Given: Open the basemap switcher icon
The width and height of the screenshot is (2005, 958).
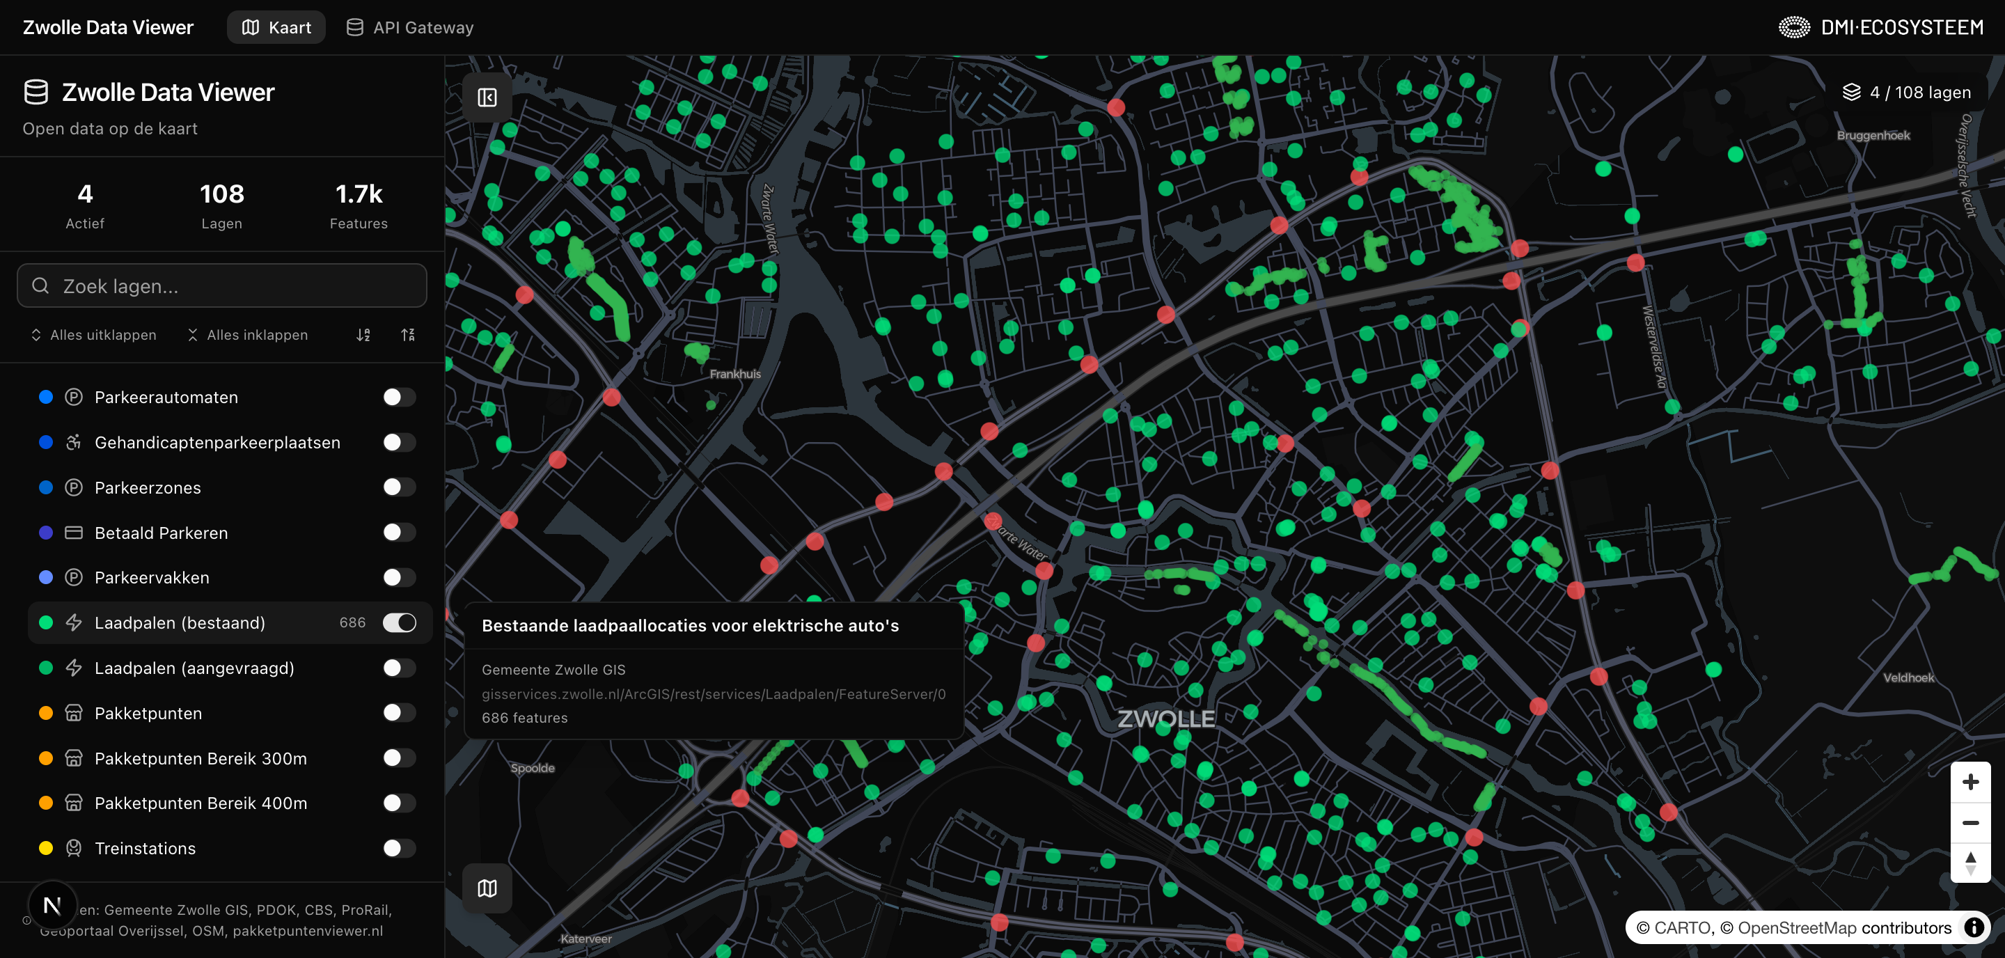Looking at the screenshot, I should coord(487,888).
